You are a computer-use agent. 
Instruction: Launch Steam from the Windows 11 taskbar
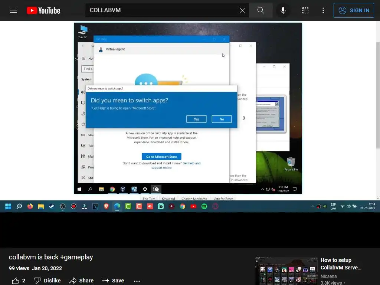[x=52, y=206]
